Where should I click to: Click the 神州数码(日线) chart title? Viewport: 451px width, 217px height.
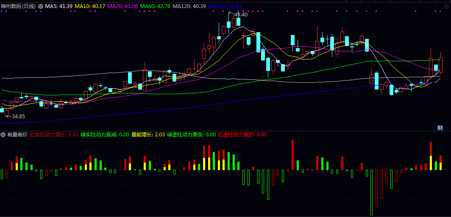pyautogui.click(x=19, y=6)
